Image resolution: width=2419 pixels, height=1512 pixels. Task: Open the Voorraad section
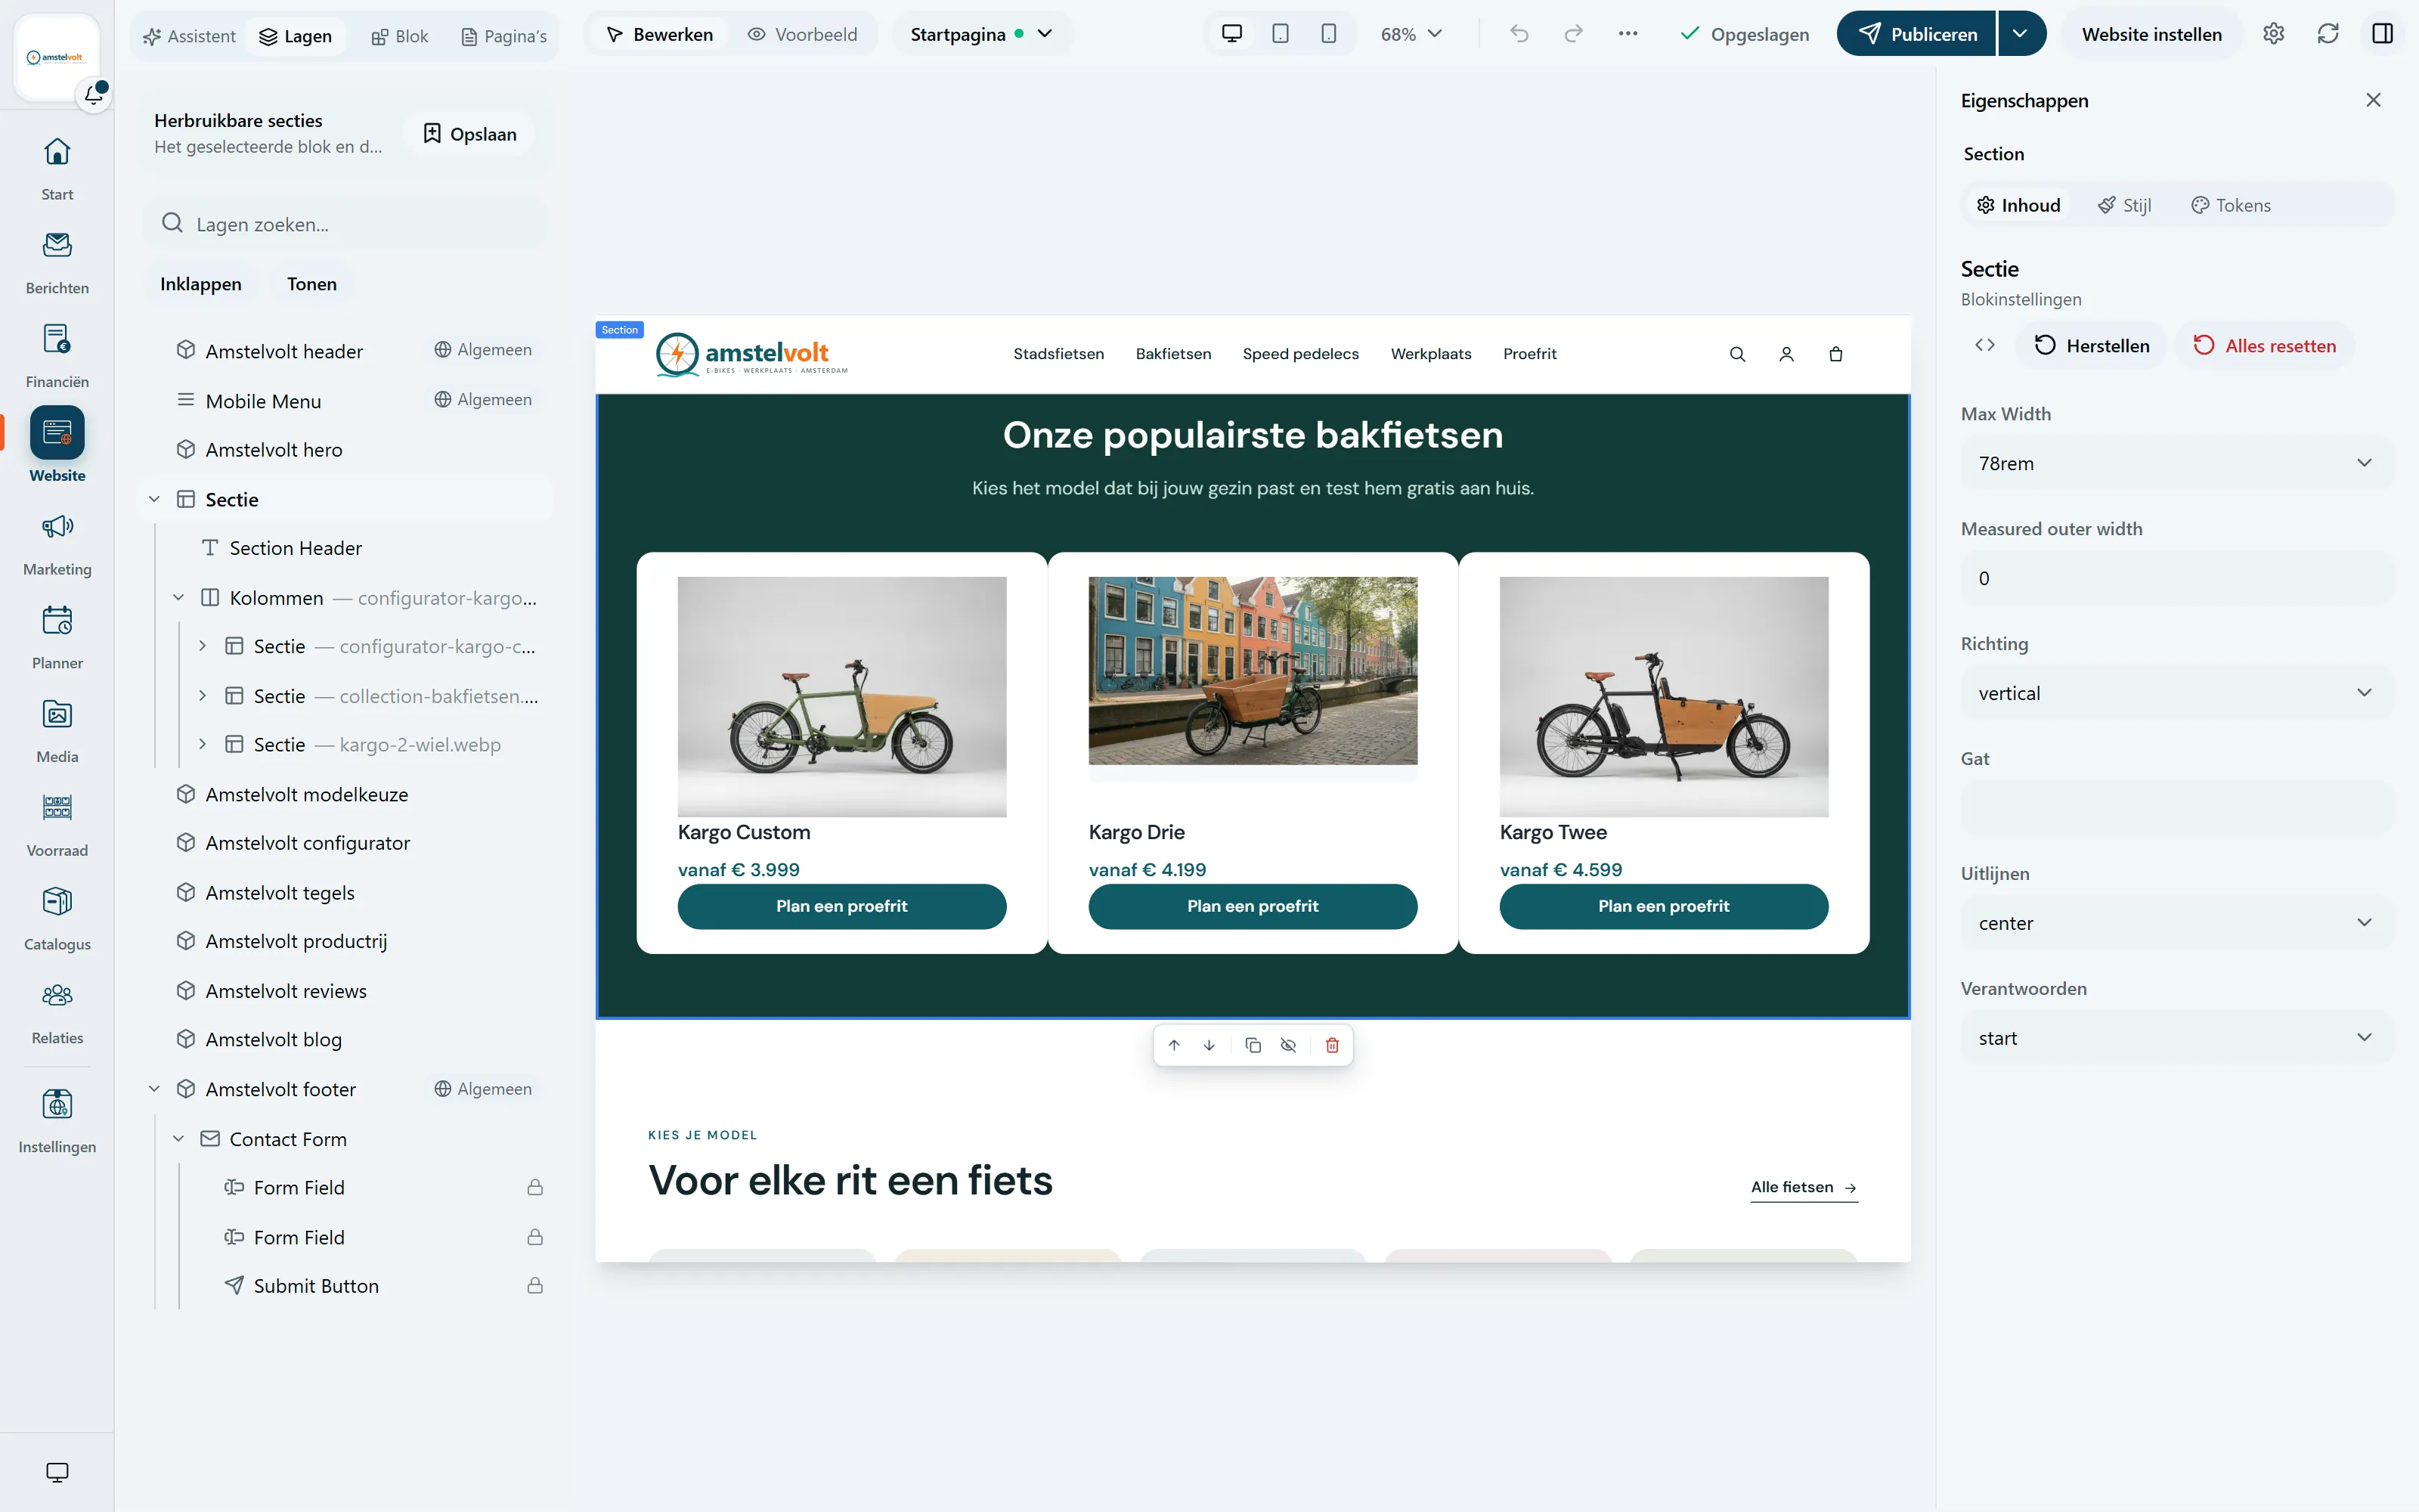tap(57, 825)
